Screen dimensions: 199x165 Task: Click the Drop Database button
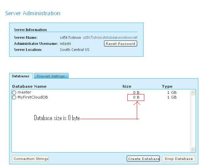pos(179,159)
